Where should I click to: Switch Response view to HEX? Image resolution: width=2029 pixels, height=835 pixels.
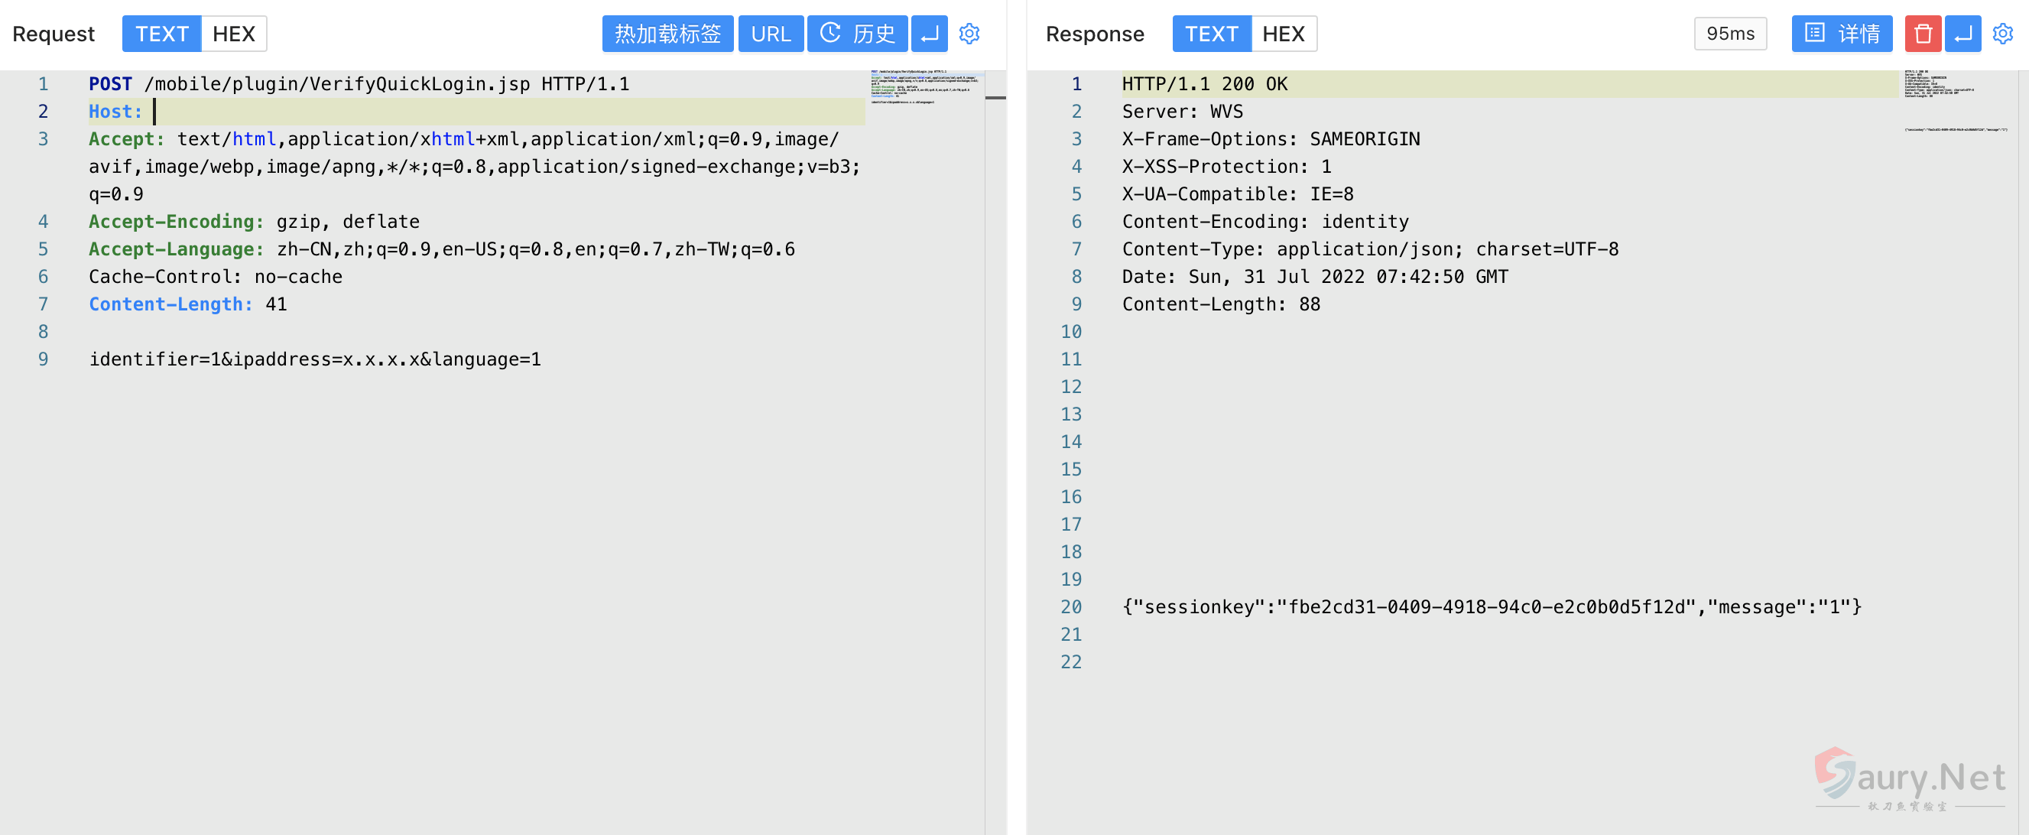1283,34
